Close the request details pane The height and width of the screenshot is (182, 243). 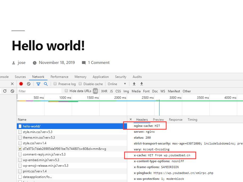pyautogui.click(x=130, y=119)
